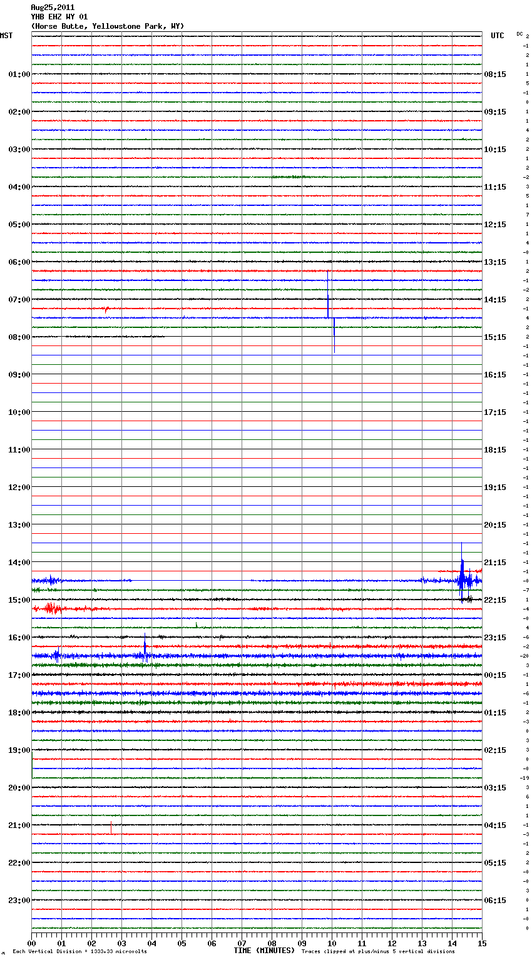Click the '11:00' MST time label
The width and height of the screenshot is (532, 960).
(x=19, y=450)
